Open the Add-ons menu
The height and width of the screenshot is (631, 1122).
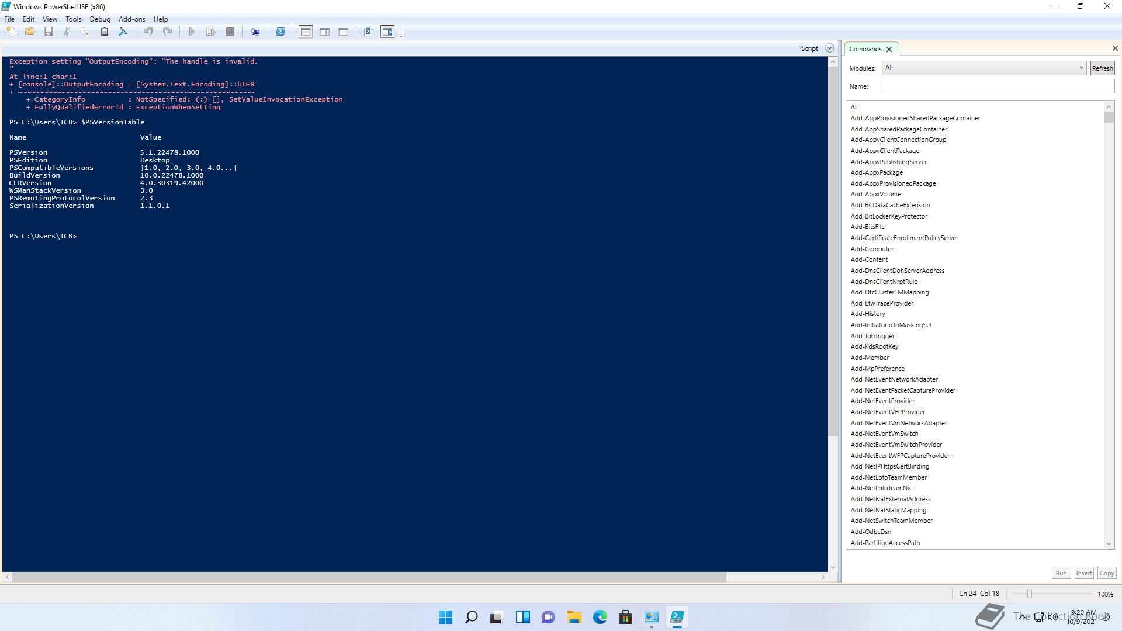click(x=132, y=19)
